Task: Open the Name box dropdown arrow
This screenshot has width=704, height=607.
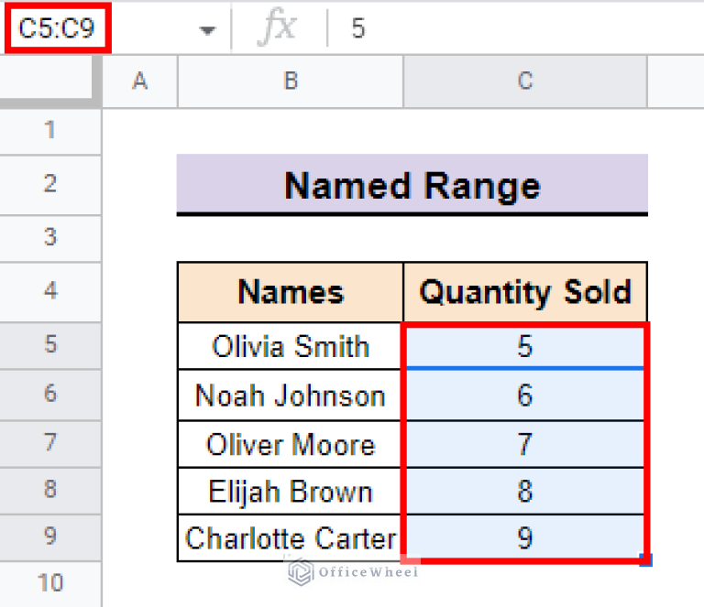Action: point(208,29)
